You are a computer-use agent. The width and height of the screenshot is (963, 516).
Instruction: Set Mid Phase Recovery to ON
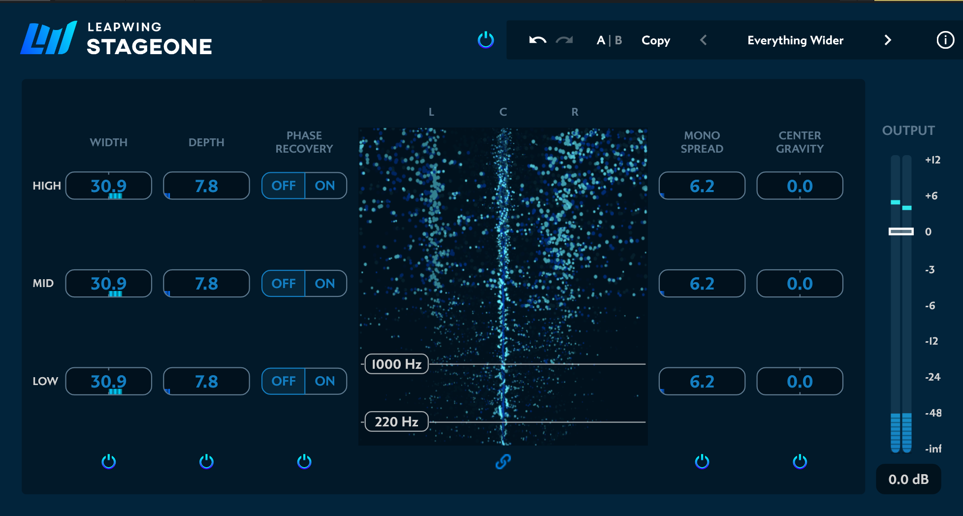point(325,284)
